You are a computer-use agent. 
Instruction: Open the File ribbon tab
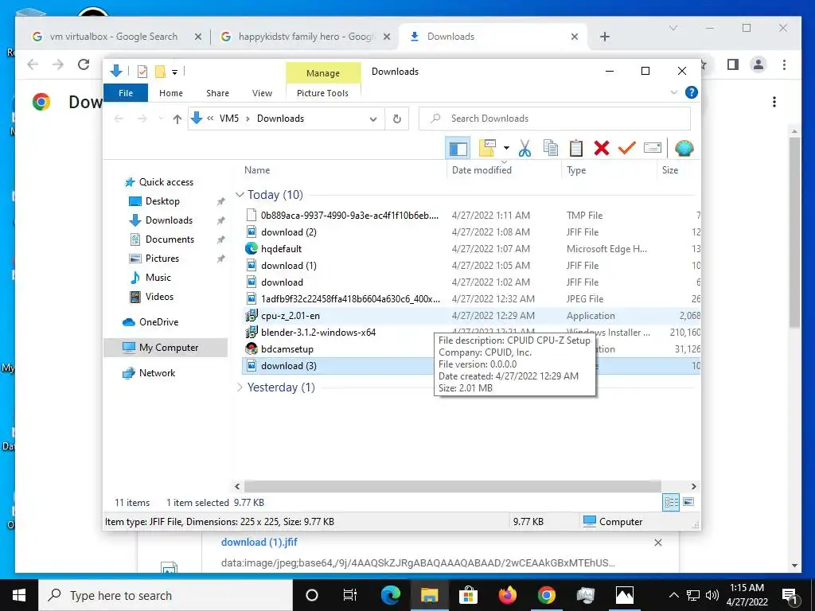click(x=126, y=93)
